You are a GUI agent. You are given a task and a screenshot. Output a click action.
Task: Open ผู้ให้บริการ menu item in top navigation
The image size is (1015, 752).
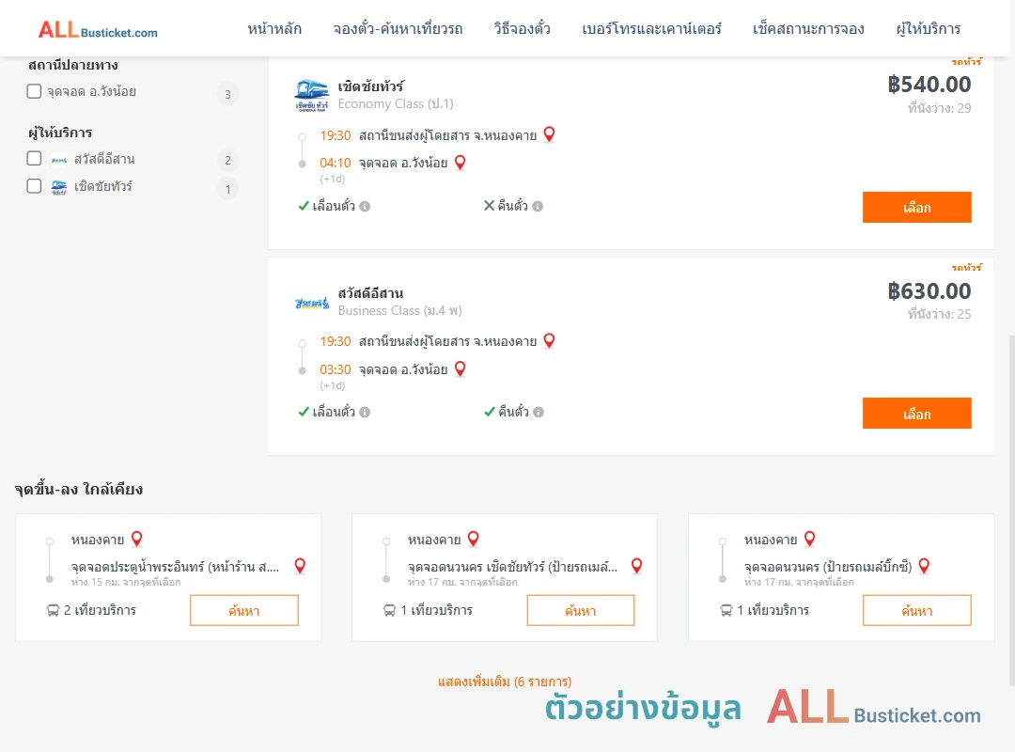(928, 29)
